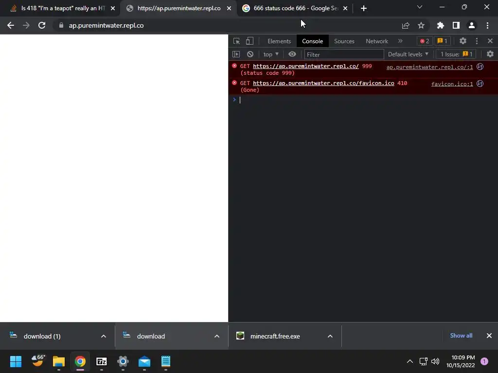This screenshot has width=498, height=373.
Task: Toggle the browser side panel
Action: coord(456,25)
